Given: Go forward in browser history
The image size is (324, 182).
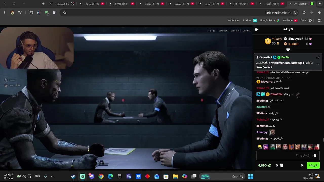Looking at the screenshot, I should coord(312,13).
